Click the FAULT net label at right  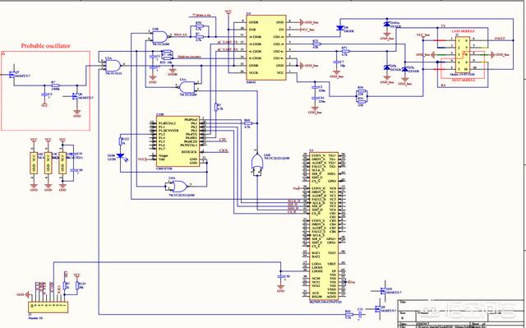[500, 39]
